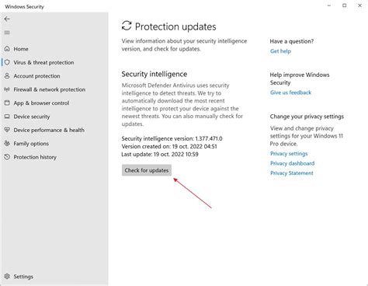This screenshot has width=368, height=286.
Task: Open the Privacy dashboard link
Action: coord(292,163)
